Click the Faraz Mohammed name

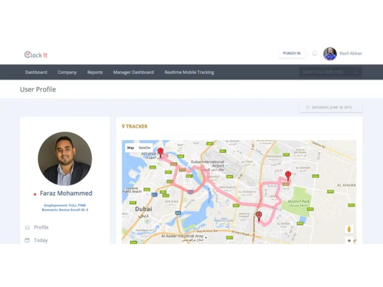(x=66, y=194)
